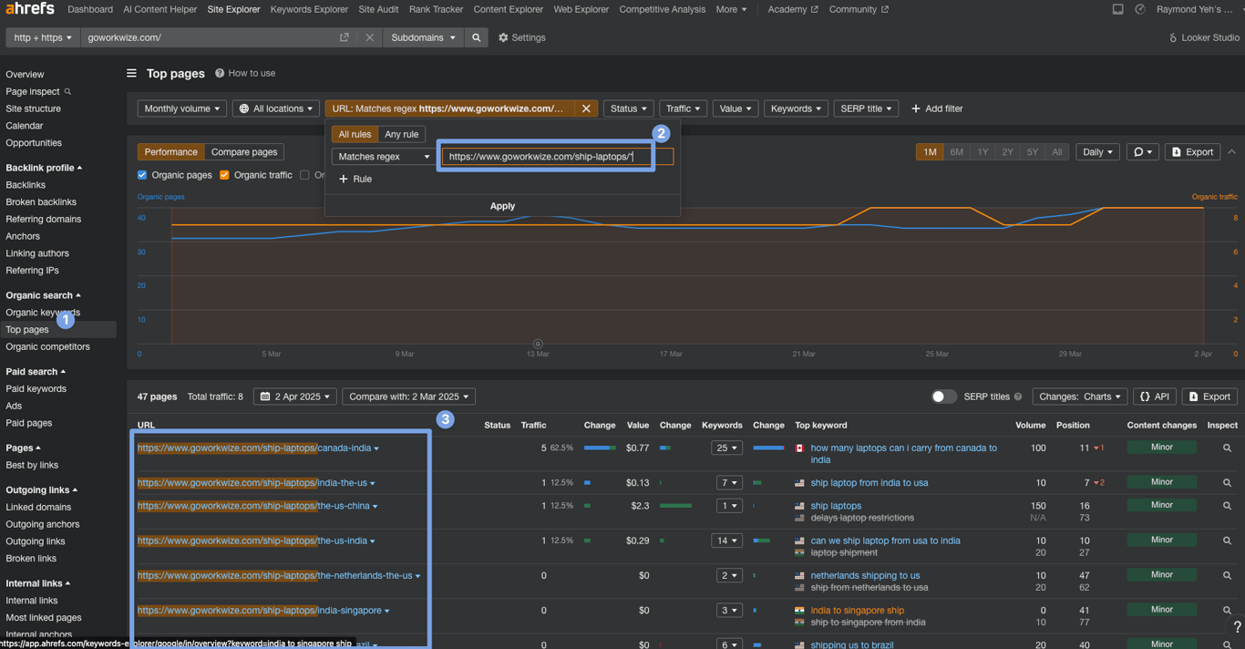Open Subdomains mode dropdown
Screen dimensions: 1245x649
coord(424,37)
